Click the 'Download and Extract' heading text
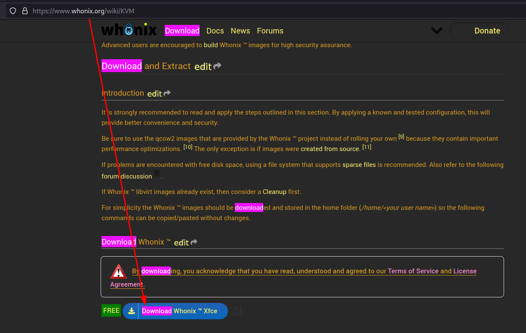The height and width of the screenshot is (333, 526). click(x=146, y=66)
